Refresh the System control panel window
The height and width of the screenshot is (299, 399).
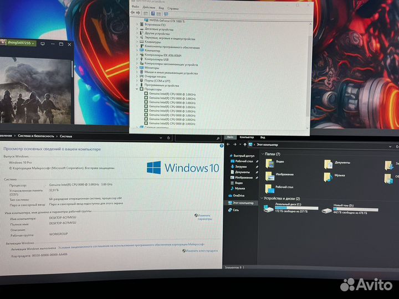168,138
